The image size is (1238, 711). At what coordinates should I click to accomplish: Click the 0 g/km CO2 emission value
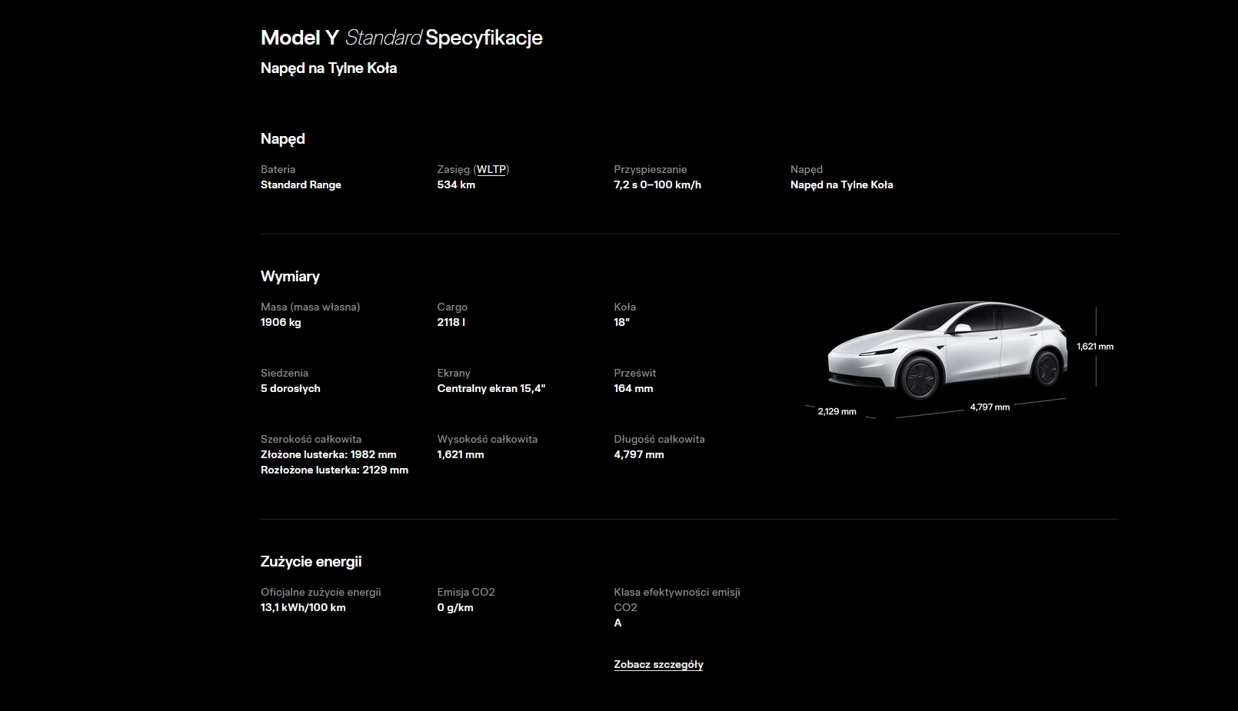click(x=455, y=608)
